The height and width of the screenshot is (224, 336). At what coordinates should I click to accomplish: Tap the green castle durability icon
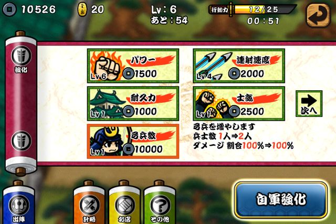click(107, 104)
